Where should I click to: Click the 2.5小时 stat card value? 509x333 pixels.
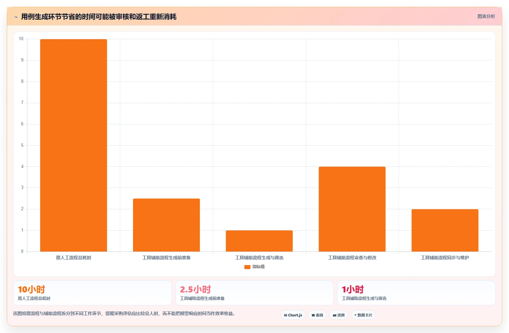[x=196, y=289]
